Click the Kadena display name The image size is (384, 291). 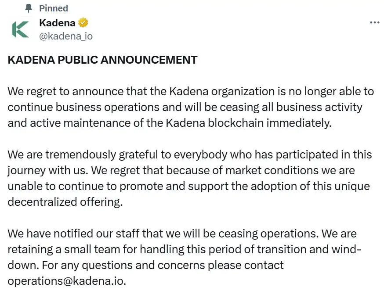(57, 23)
